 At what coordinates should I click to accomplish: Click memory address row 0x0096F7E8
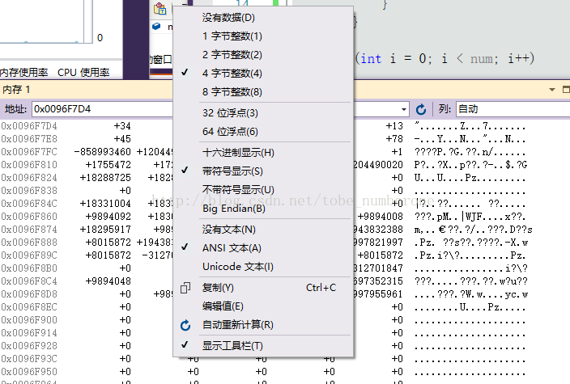pyautogui.click(x=29, y=139)
